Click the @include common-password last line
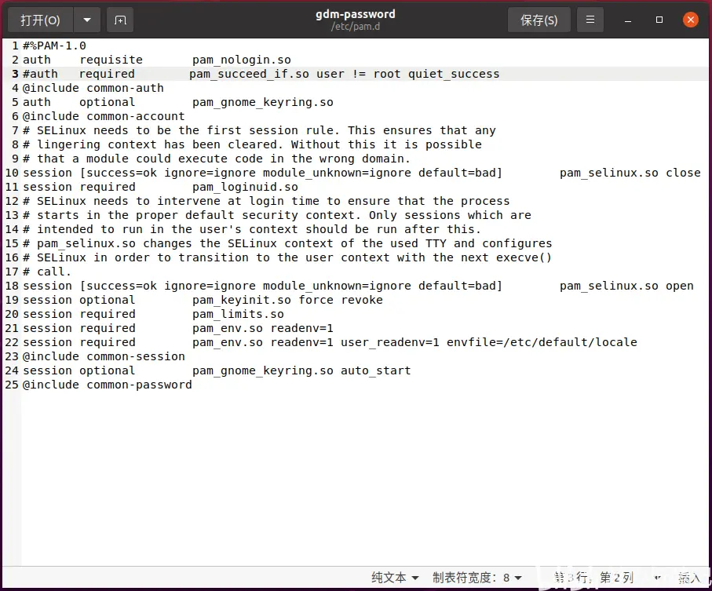The height and width of the screenshot is (591, 712). click(107, 385)
